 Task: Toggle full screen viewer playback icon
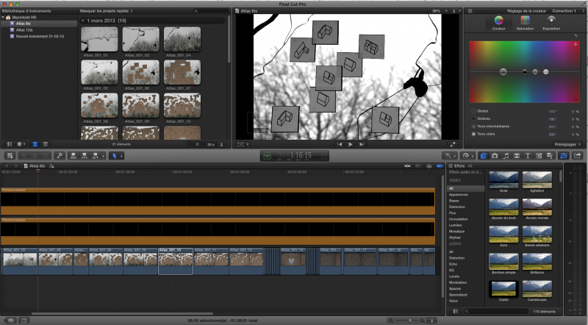[x=453, y=144]
